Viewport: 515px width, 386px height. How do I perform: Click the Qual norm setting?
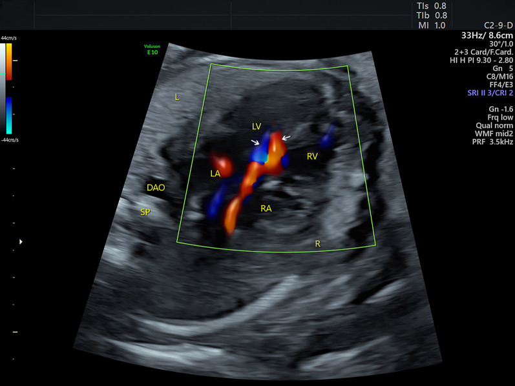click(x=494, y=126)
